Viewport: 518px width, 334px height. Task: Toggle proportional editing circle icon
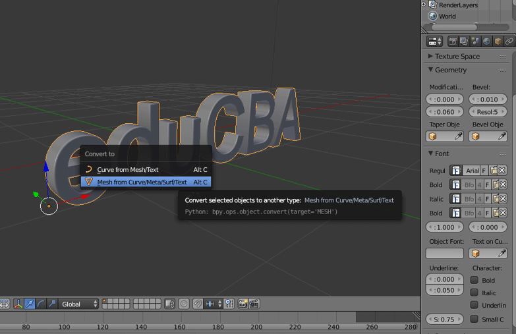tap(184, 304)
